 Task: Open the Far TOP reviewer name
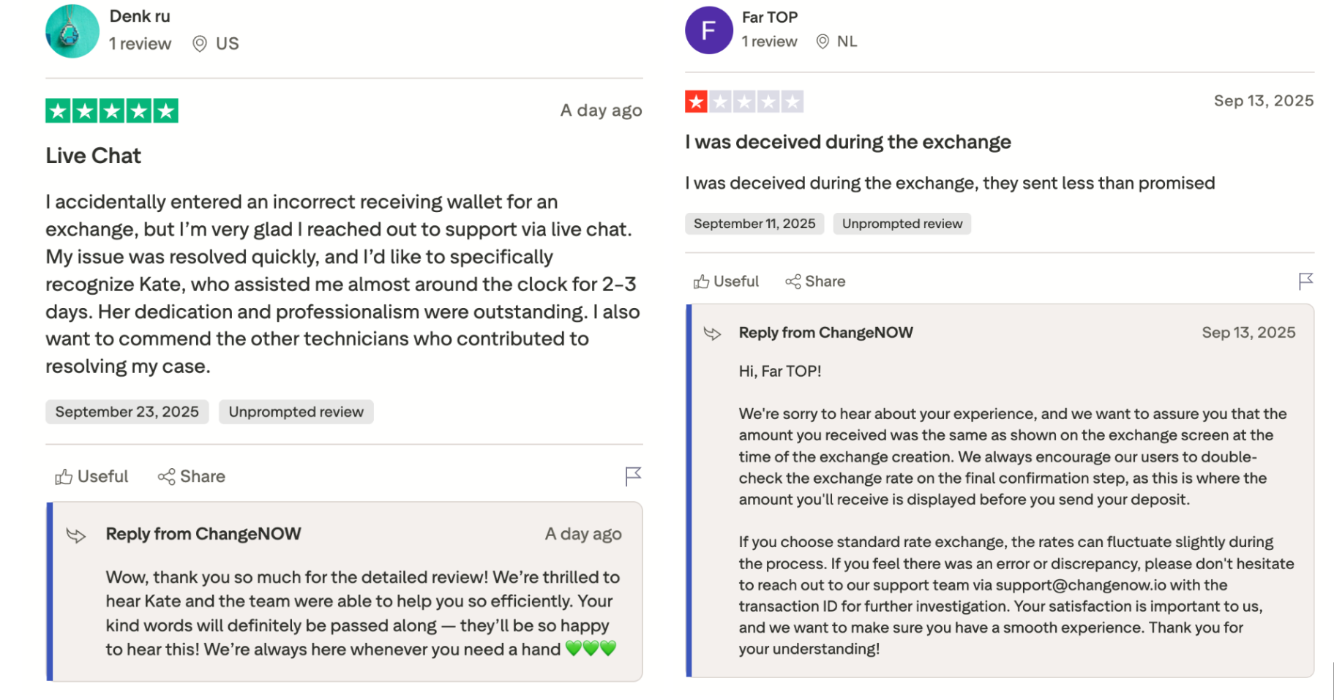[769, 17]
